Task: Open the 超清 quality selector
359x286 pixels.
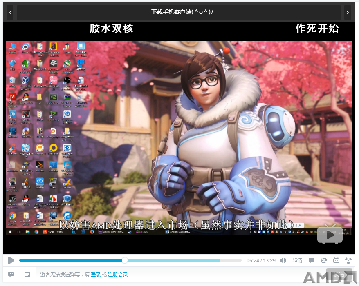Action: 297,260
